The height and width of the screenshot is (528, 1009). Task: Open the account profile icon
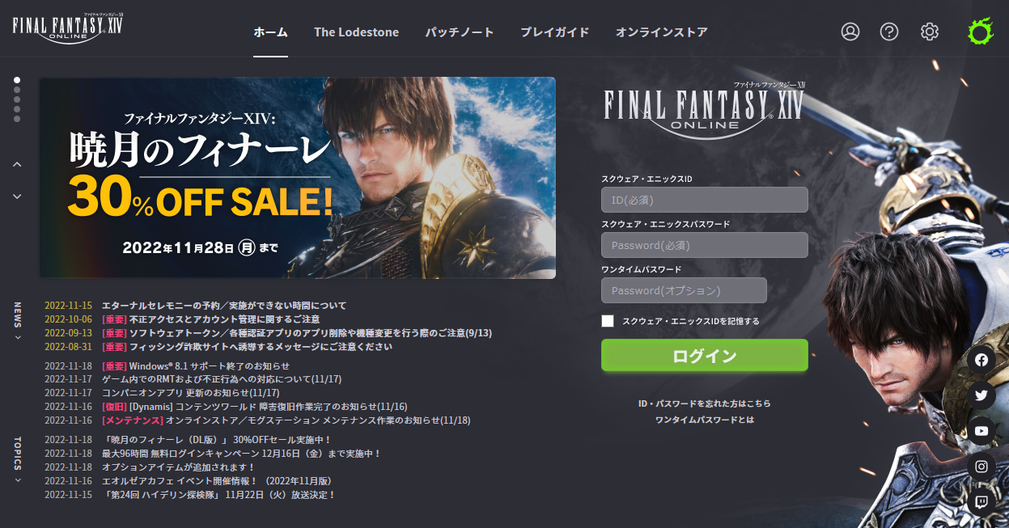[x=850, y=32]
